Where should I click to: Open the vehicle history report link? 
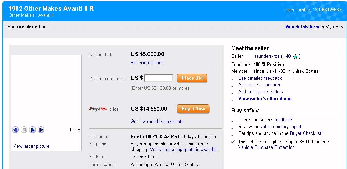[281, 127]
